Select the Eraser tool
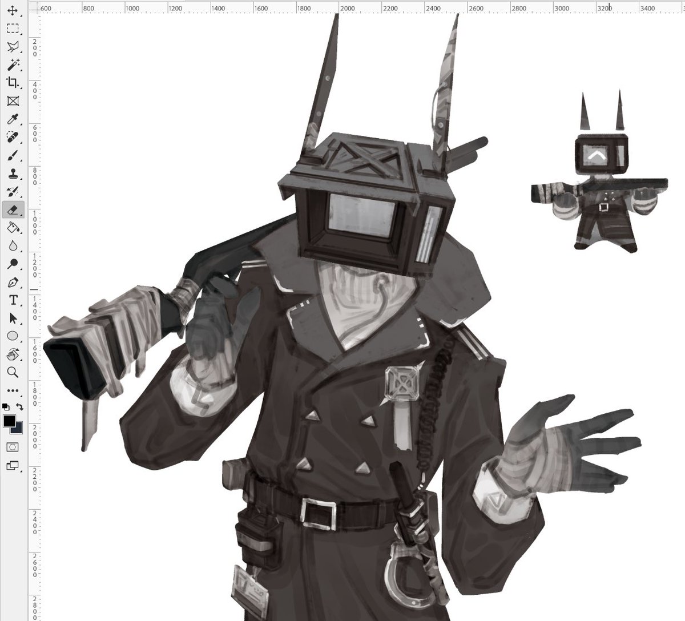This screenshot has width=685, height=621. pos(13,209)
